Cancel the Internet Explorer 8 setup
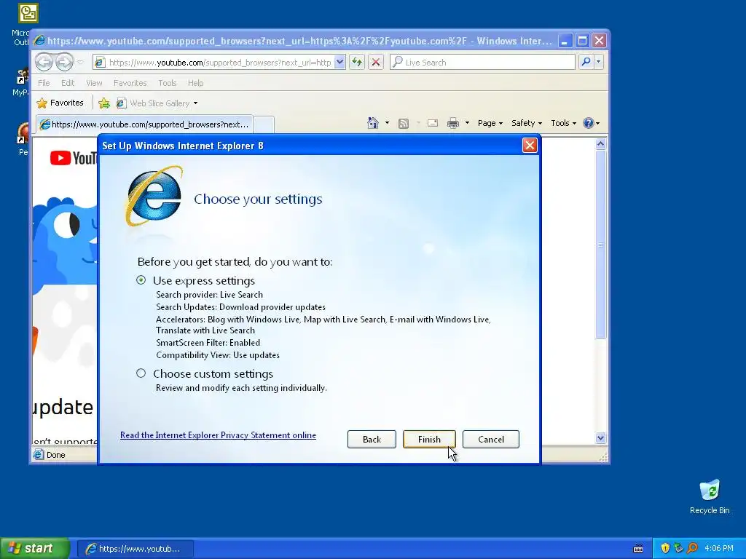Image resolution: width=746 pixels, height=559 pixels. [490, 439]
